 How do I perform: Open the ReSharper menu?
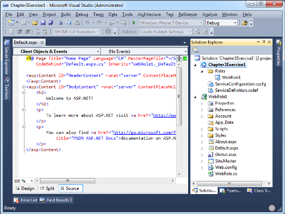(188, 14)
